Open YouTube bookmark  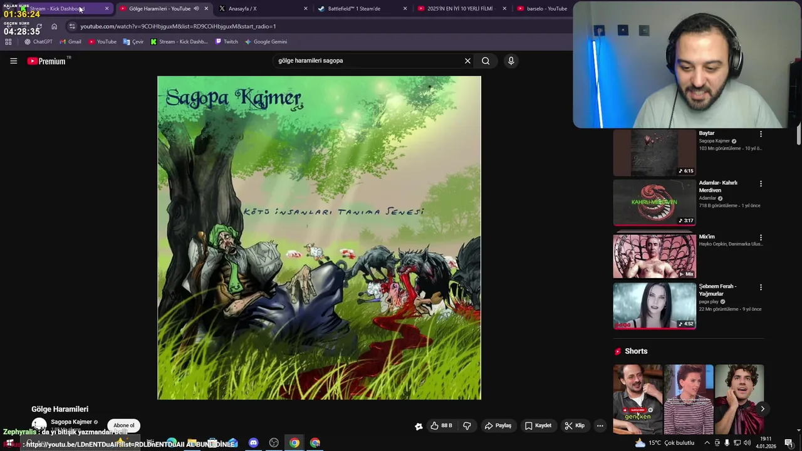point(102,42)
